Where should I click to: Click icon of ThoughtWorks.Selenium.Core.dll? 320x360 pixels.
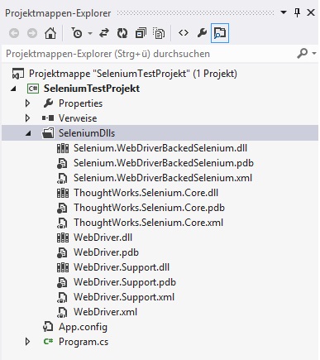(63, 193)
